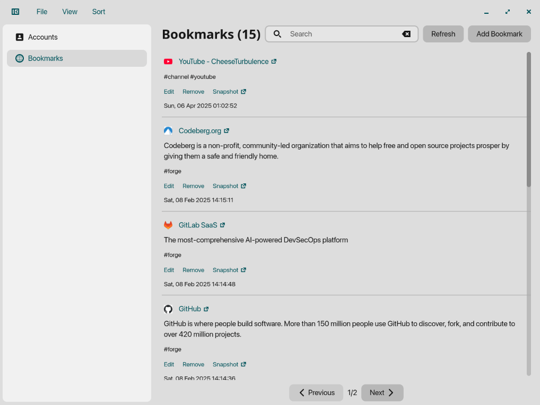This screenshot has width=540, height=405.
Task: Go to the Previous page
Action: point(316,393)
